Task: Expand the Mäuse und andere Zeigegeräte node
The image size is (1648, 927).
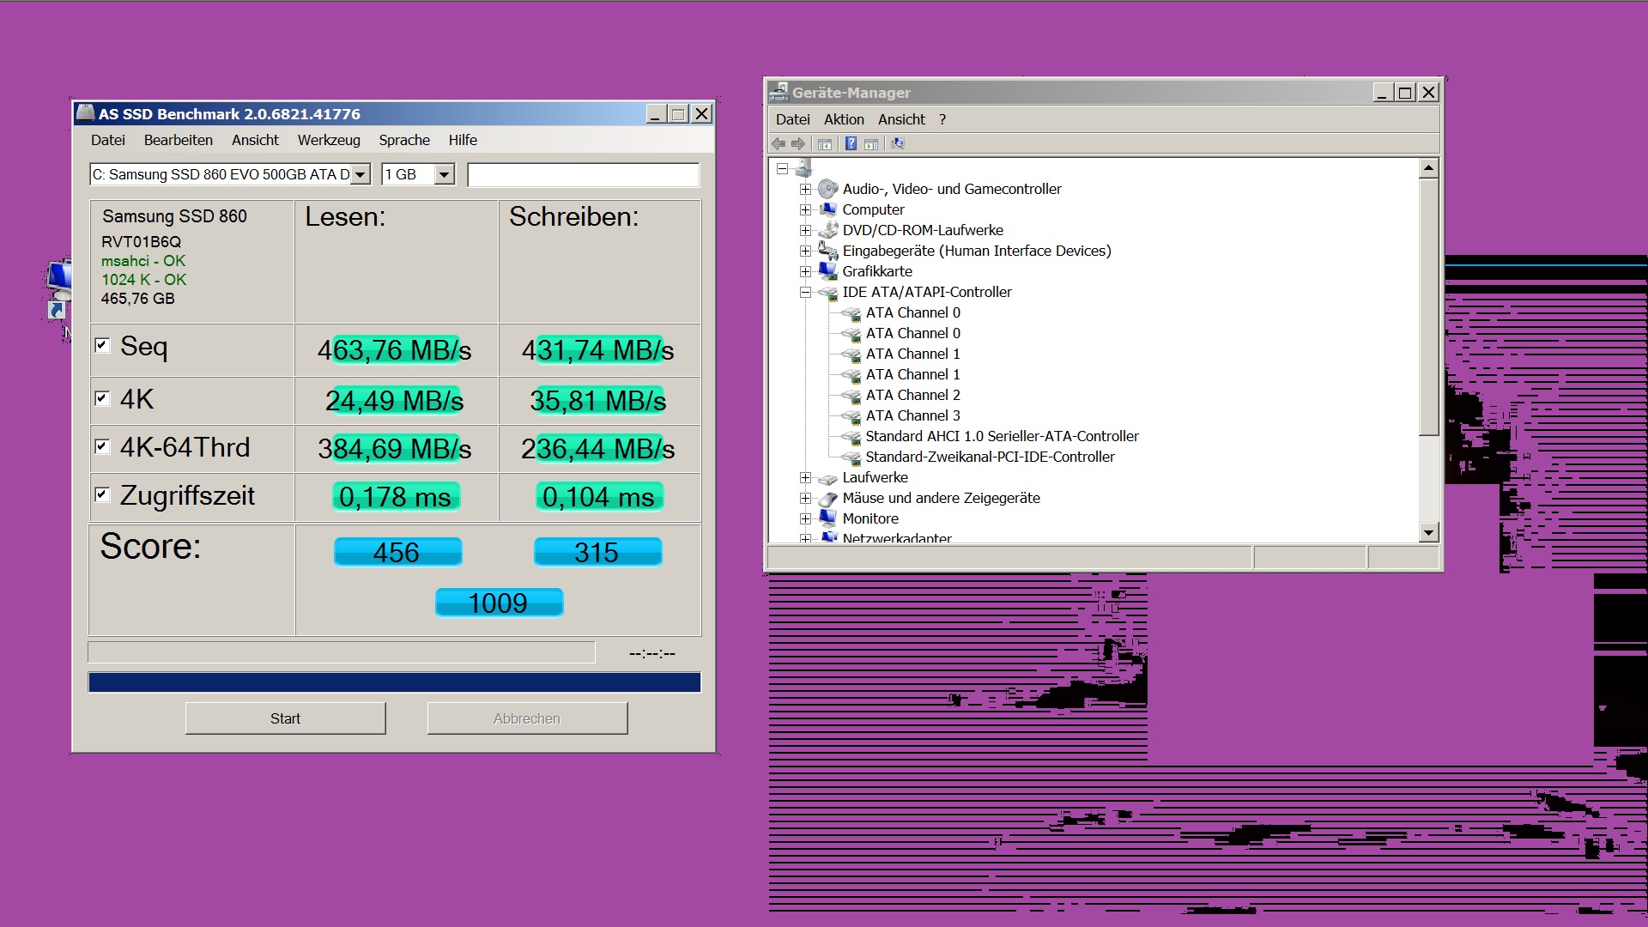Action: tap(805, 498)
